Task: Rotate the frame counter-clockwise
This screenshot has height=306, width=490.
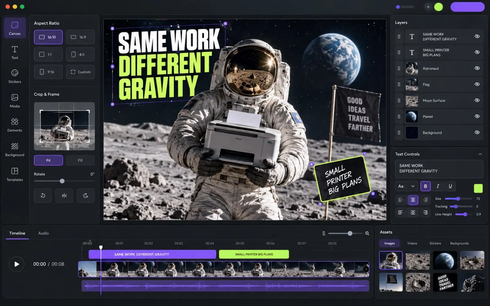Action: coord(43,196)
